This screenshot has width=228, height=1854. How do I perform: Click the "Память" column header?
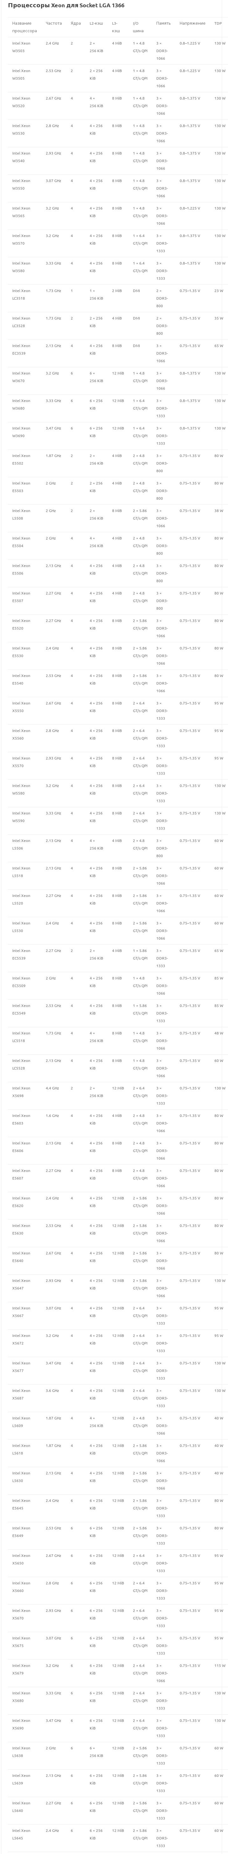163,23
